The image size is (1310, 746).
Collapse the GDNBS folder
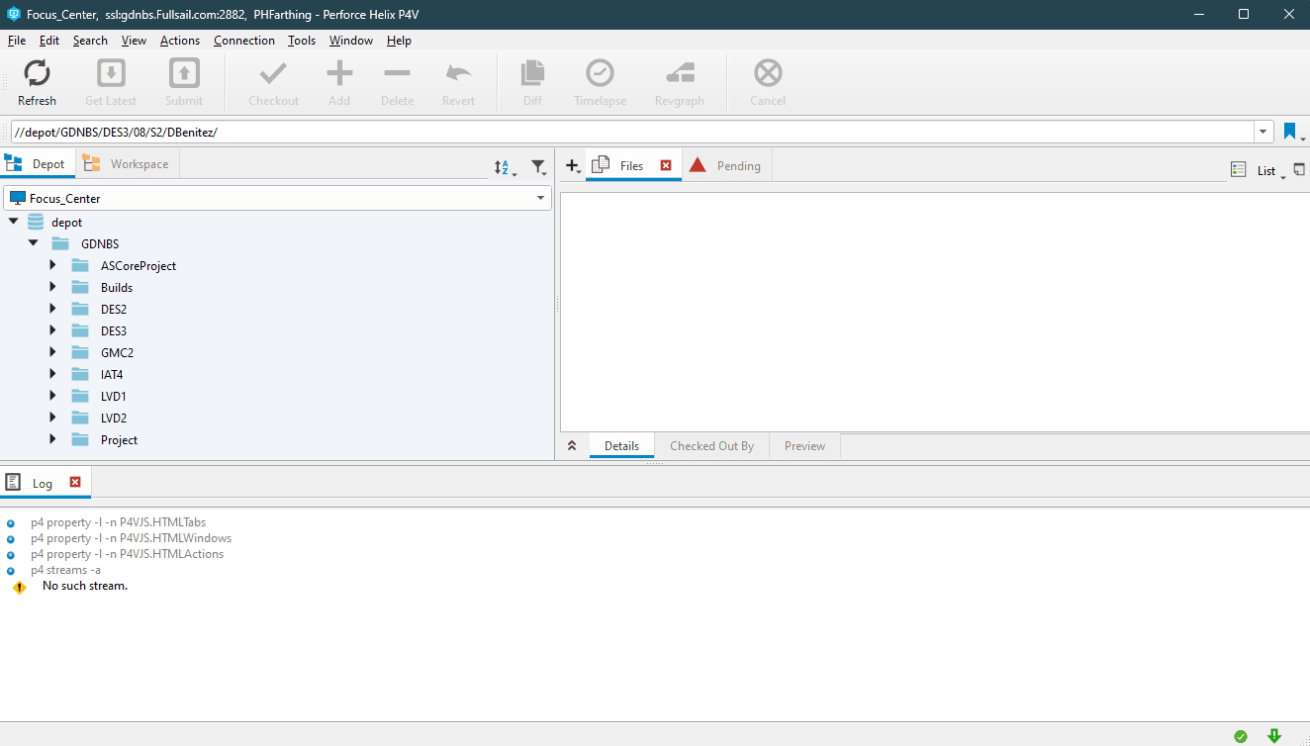click(34, 243)
